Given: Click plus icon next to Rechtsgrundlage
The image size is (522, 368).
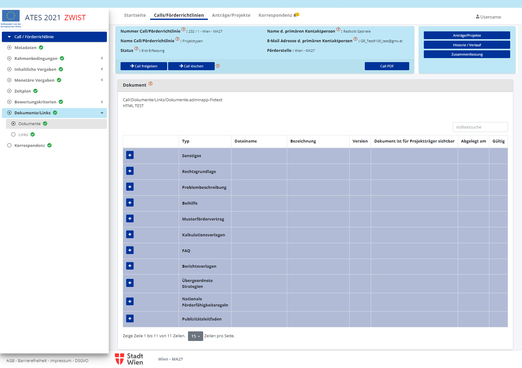Looking at the screenshot, I should (x=130, y=171).
